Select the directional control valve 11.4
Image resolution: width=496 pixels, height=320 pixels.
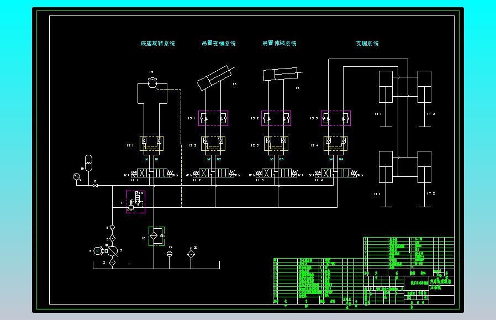336,173
